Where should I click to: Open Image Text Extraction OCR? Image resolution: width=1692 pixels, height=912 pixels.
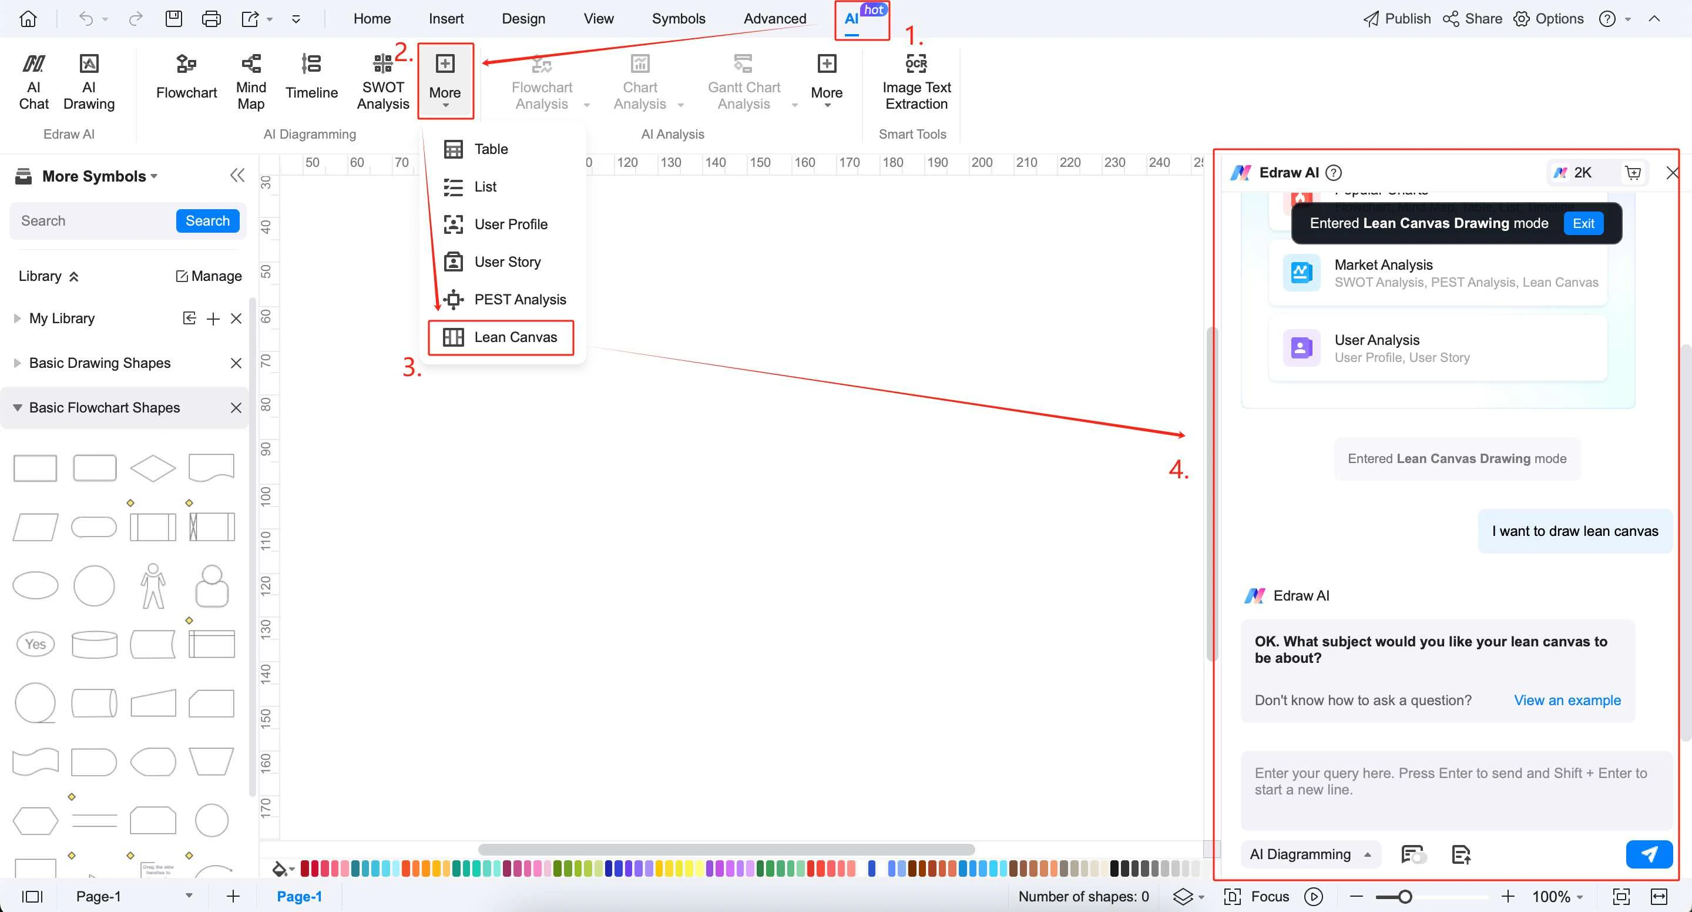pyautogui.click(x=916, y=82)
